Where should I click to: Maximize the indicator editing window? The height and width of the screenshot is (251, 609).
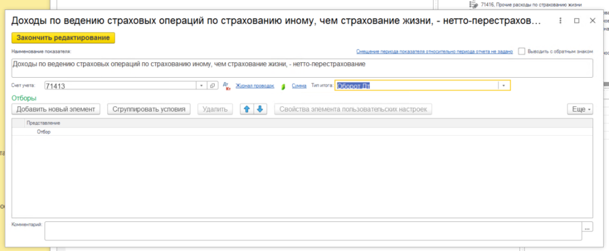pos(577,20)
